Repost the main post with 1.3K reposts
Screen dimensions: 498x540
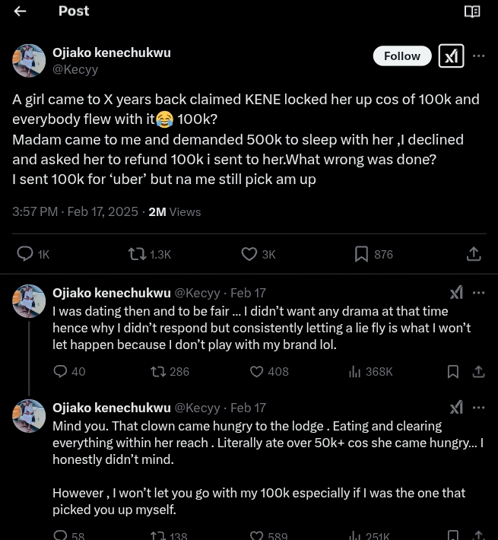click(x=138, y=254)
